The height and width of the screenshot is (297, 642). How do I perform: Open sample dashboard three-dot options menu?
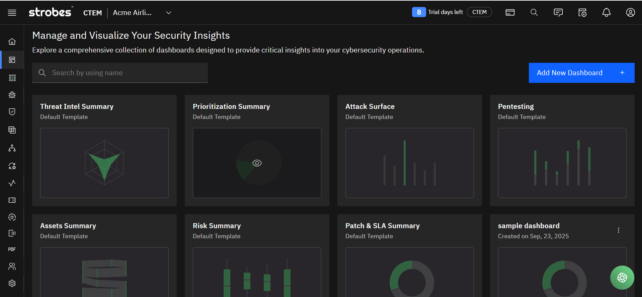618,230
